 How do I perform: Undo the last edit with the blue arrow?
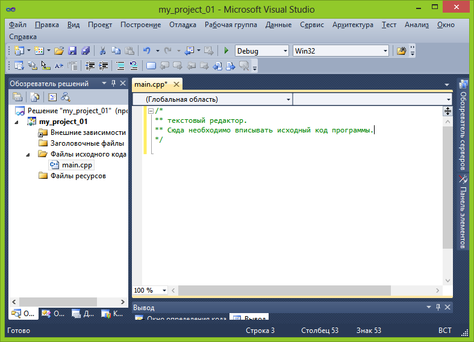[x=147, y=51]
